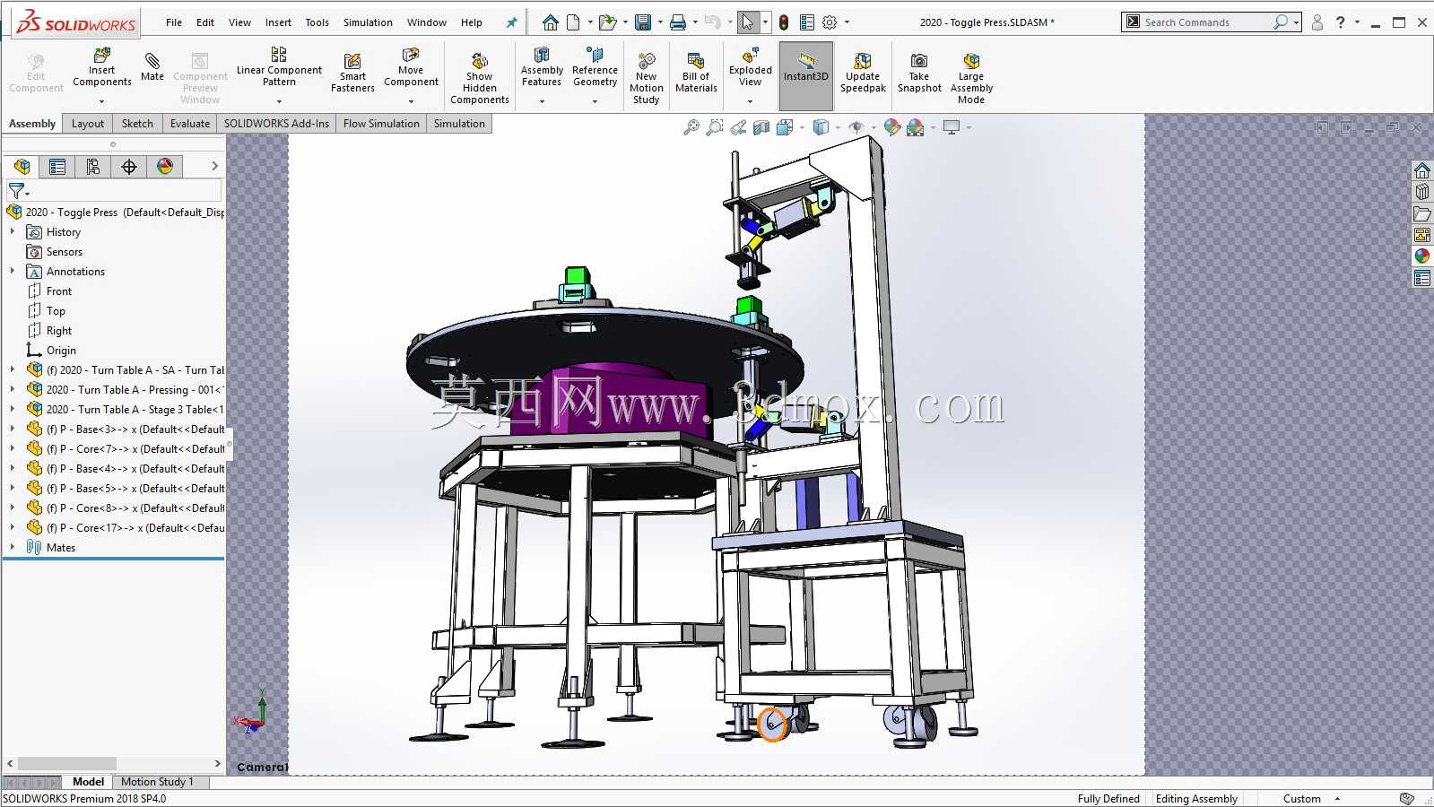Open the DimXpertManager crosshair tab

[129, 166]
